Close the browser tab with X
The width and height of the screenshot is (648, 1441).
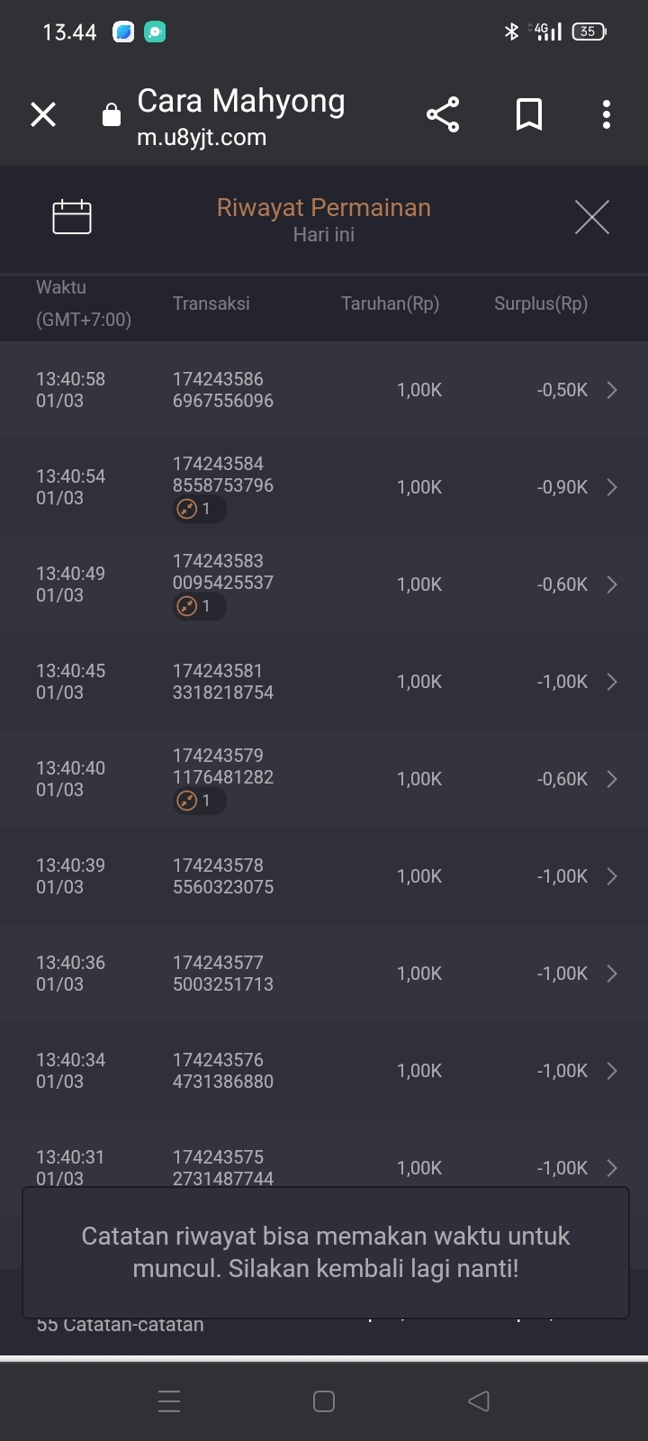[x=43, y=114]
